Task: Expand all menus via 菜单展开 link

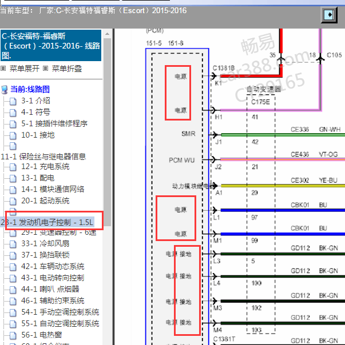Action: pos(25,69)
